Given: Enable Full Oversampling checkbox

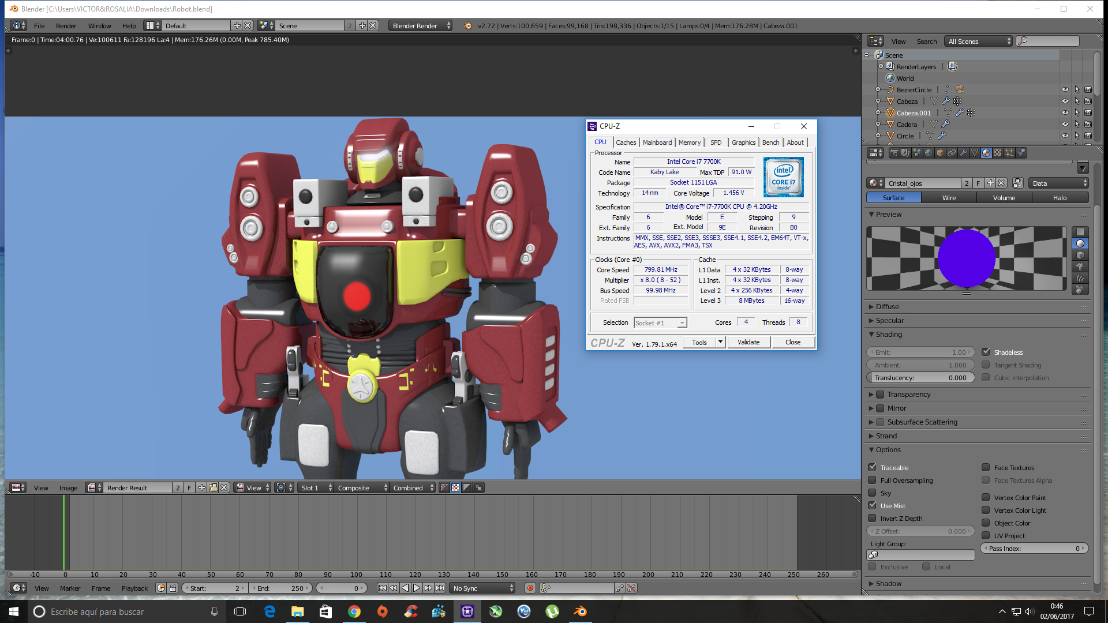Looking at the screenshot, I should [x=873, y=481].
